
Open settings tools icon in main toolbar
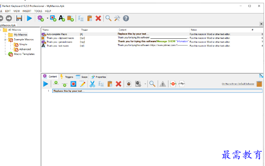(x=117, y=18)
